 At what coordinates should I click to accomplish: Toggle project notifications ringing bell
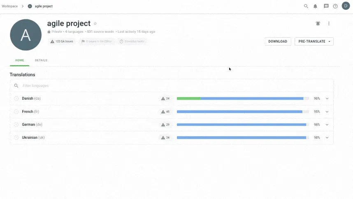point(318,24)
